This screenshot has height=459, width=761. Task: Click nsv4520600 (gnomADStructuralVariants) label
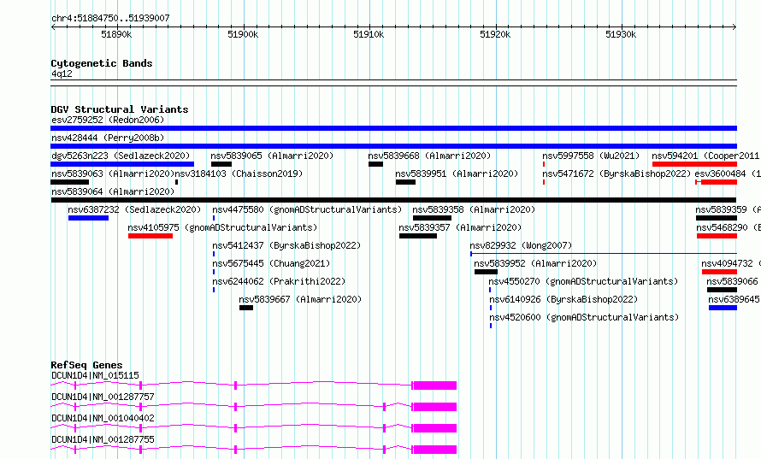click(x=583, y=317)
